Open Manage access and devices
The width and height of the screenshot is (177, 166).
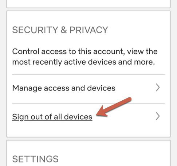point(88,88)
